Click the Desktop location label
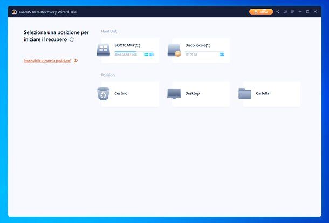329x223 pixels. coord(193,93)
